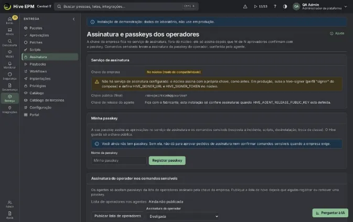Screen dimensions: 353x222
Task: Open Catálogo de terceiros menu item
Action: point(50,100)
